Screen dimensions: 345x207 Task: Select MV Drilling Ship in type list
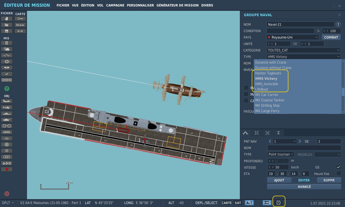[x=298, y=105]
